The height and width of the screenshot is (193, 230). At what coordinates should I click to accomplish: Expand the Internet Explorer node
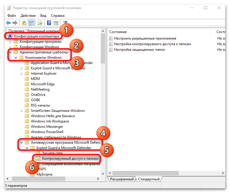coord(21,74)
